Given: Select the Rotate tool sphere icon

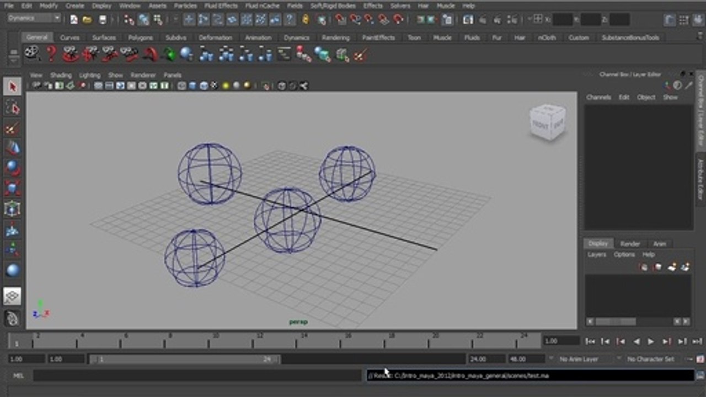Looking at the screenshot, I should (13, 168).
